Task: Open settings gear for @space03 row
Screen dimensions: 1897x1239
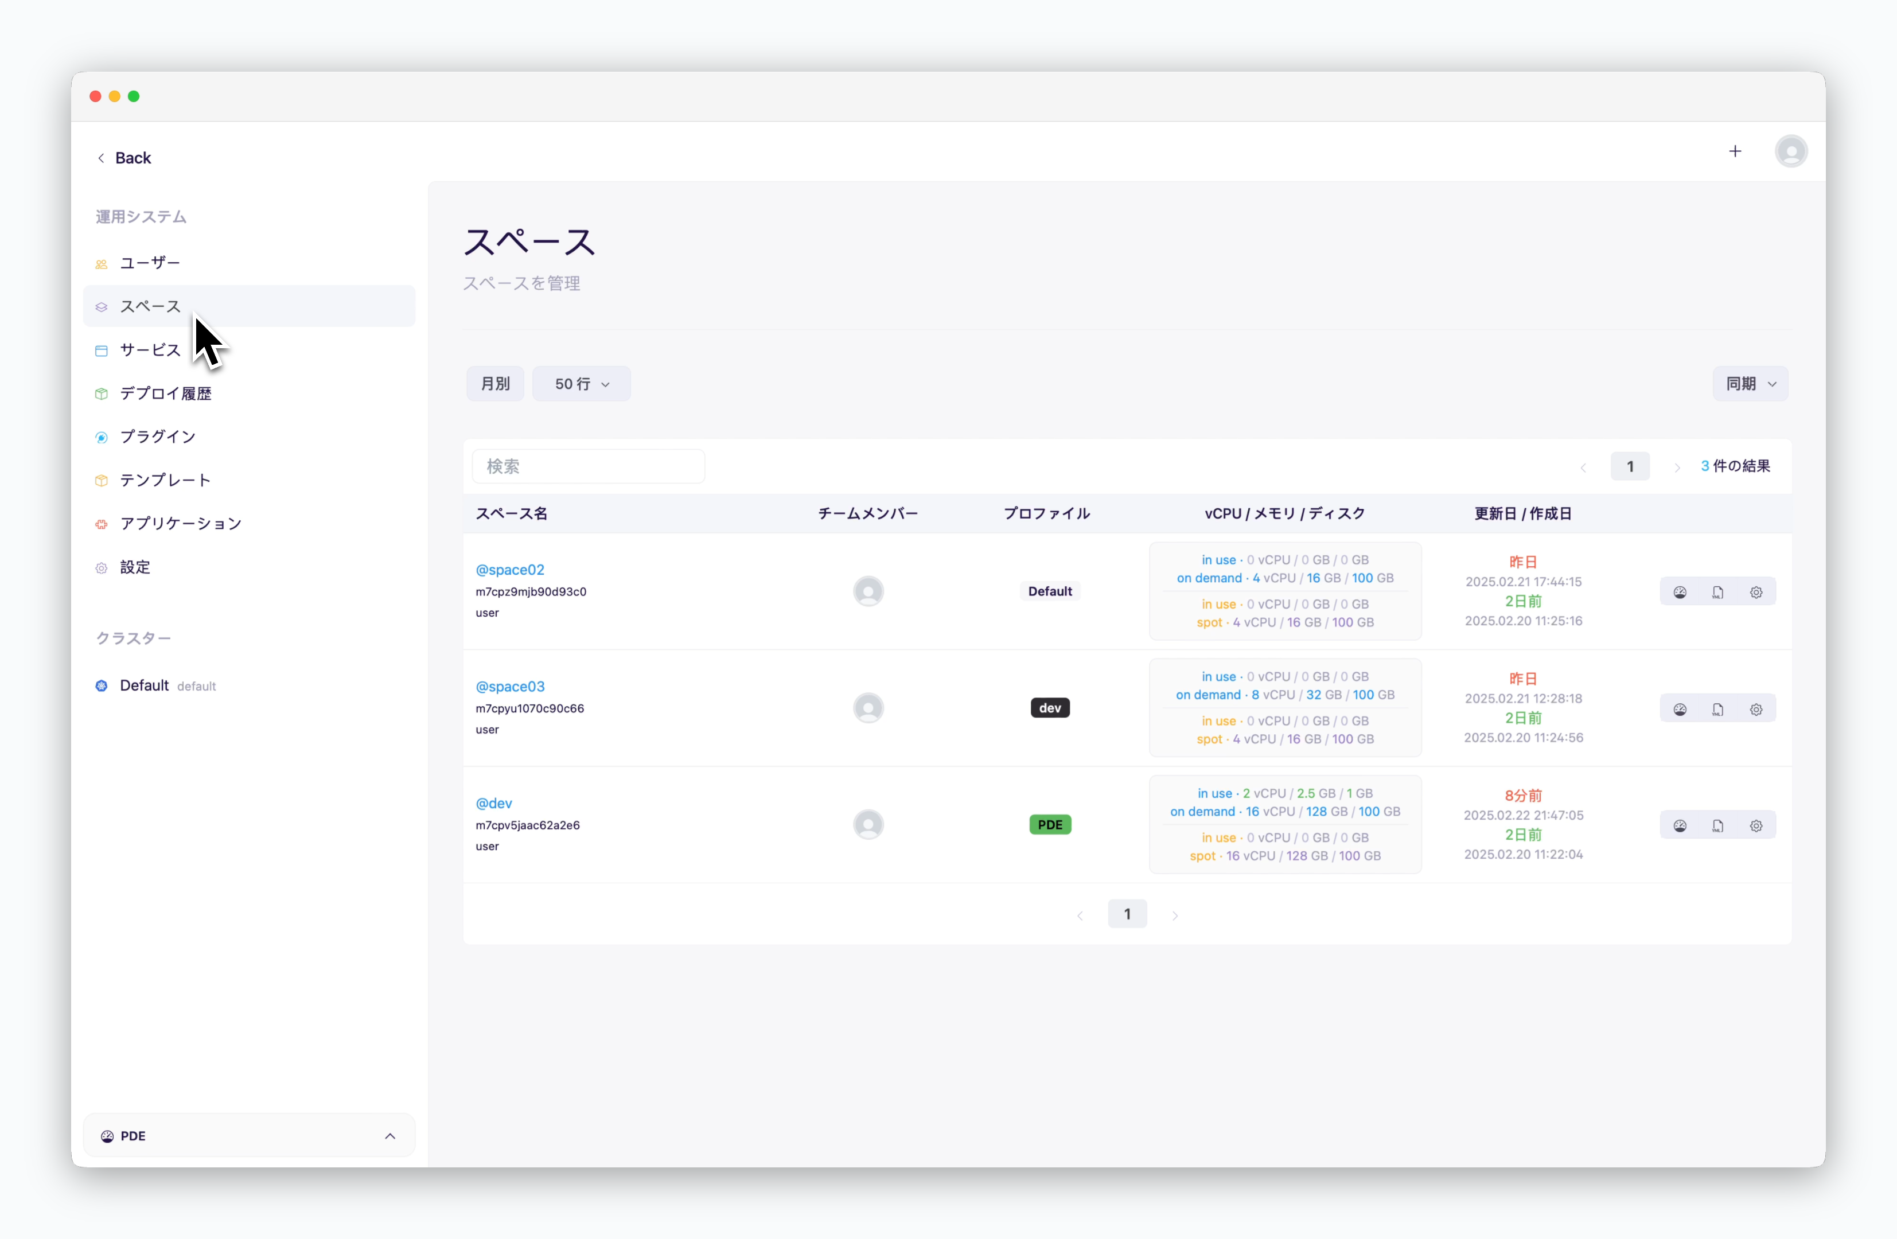Action: pyautogui.click(x=1756, y=709)
